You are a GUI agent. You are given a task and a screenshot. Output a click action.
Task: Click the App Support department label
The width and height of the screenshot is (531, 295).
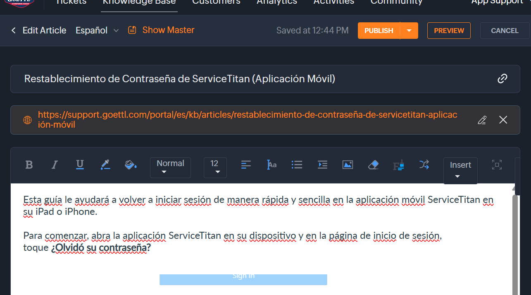tap(497, 2)
